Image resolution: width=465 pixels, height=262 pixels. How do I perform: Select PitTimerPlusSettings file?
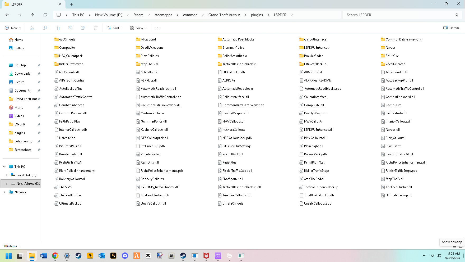pos(234,146)
